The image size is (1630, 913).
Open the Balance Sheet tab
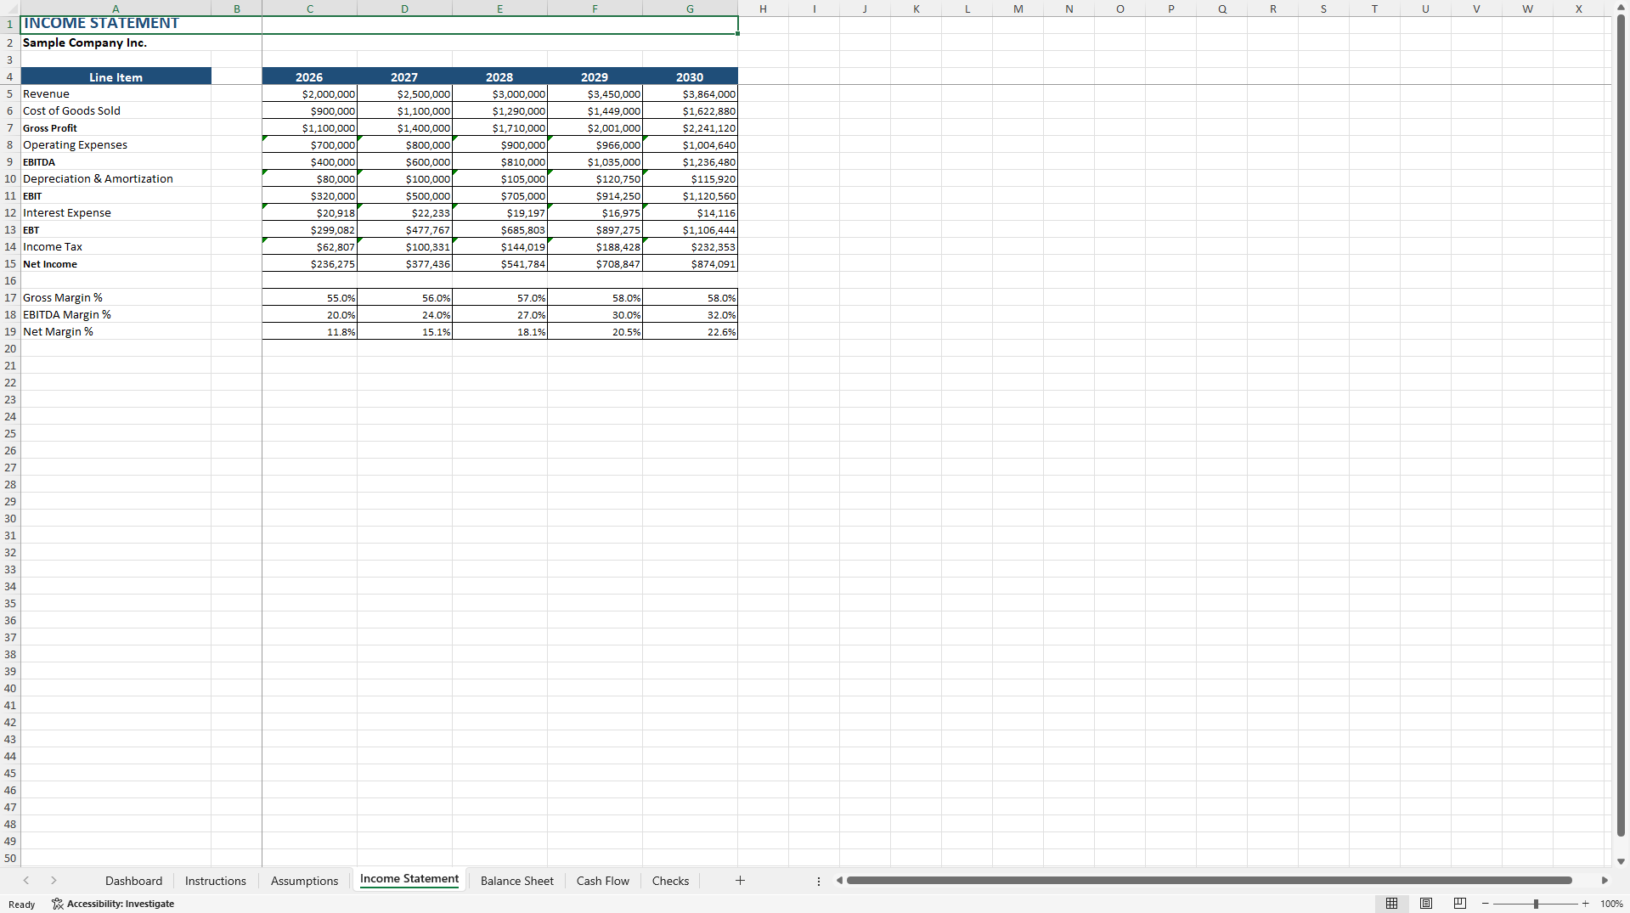pyautogui.click(x=516, y=881)
